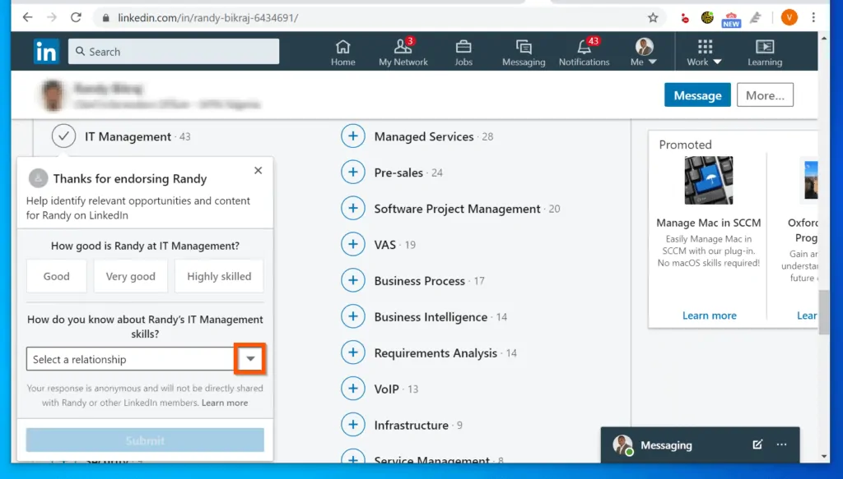Open the Me profile menu
843x479 pixels.
click(644, 53)
